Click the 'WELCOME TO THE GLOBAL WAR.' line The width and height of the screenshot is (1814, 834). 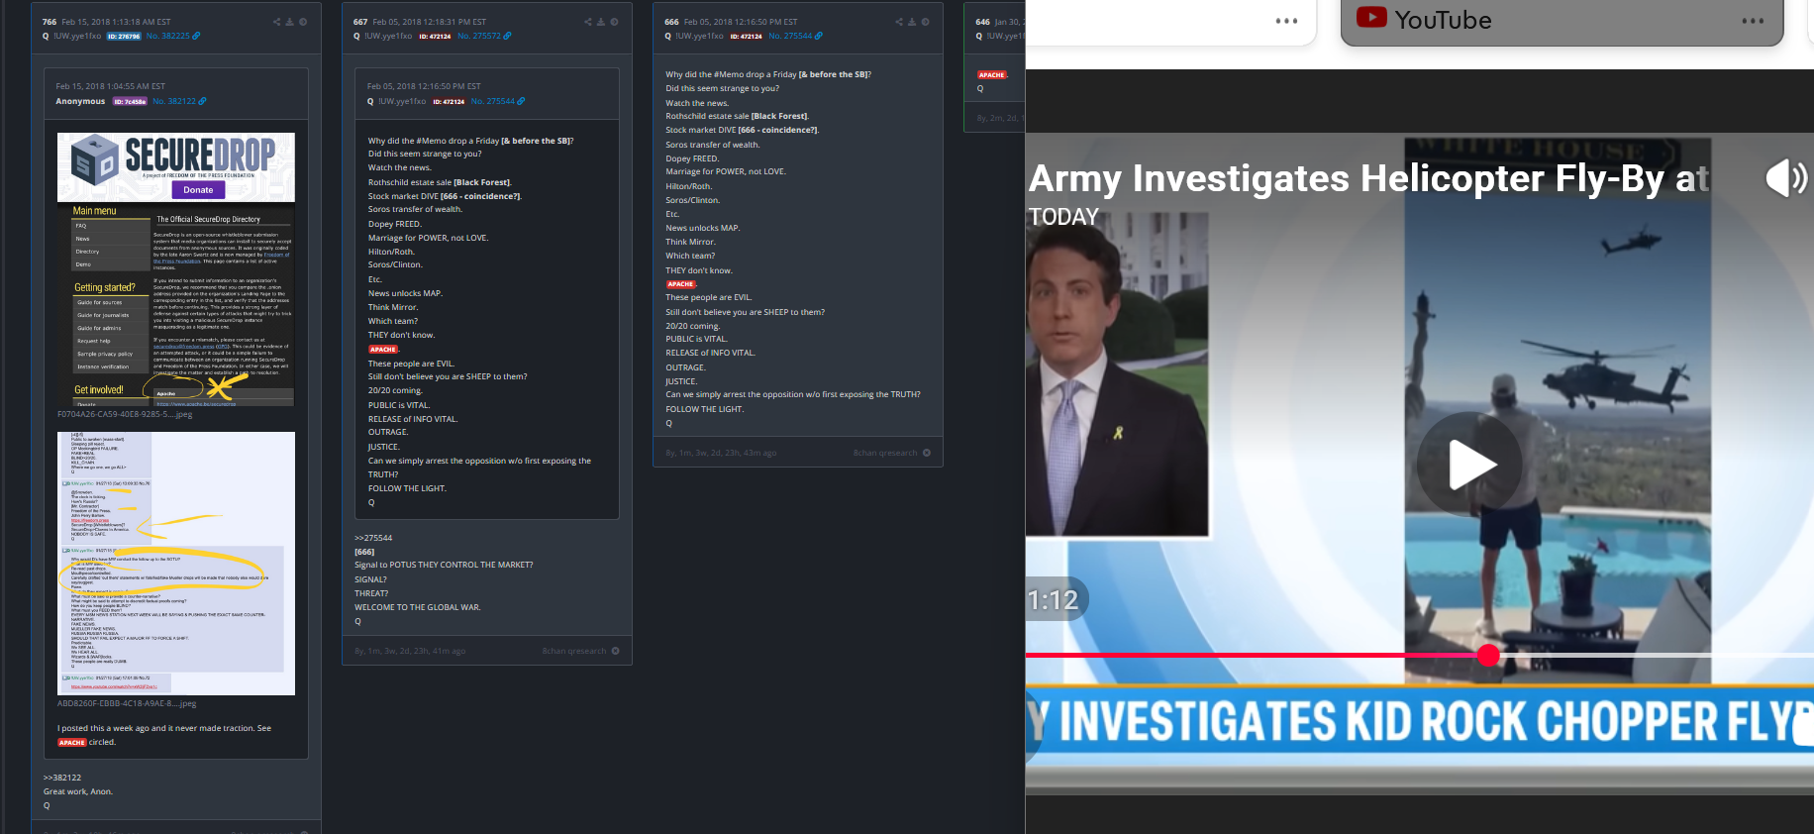tap(418, 607)
